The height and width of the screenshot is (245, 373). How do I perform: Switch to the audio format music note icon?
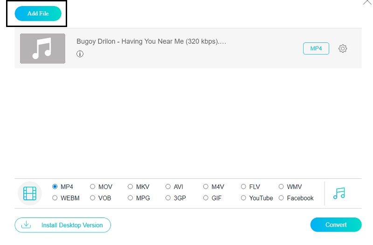339,193
